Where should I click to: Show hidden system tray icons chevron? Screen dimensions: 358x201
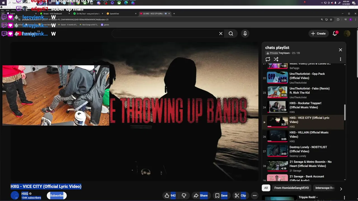(x=322, y=3)
